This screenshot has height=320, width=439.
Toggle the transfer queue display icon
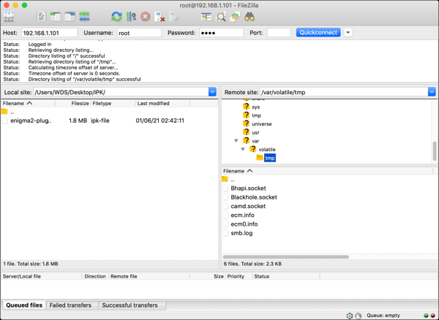click(85, 17)
